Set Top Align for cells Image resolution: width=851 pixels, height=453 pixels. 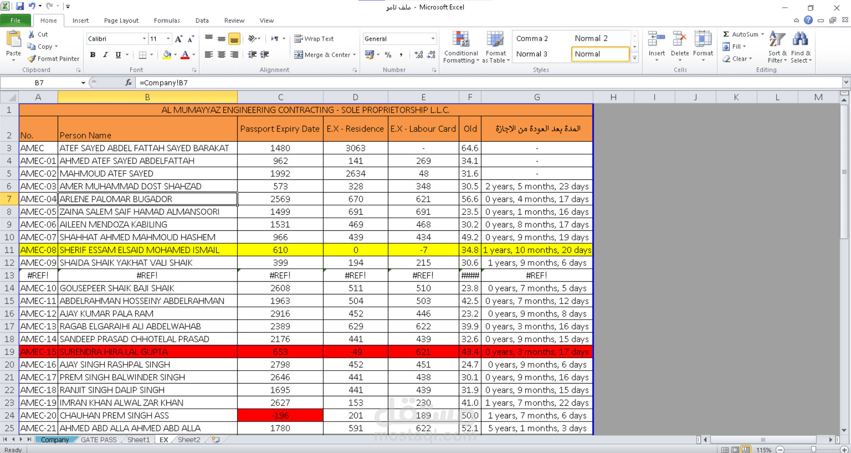tap(209, 39)
